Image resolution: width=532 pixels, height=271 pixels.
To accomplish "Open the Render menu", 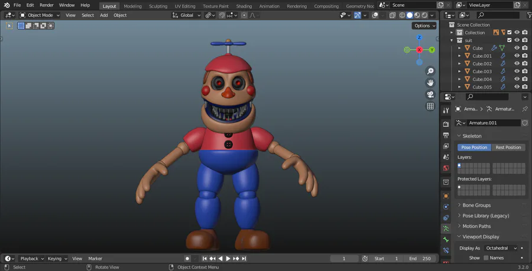I will pyautogui.click(x=46, y=5).
